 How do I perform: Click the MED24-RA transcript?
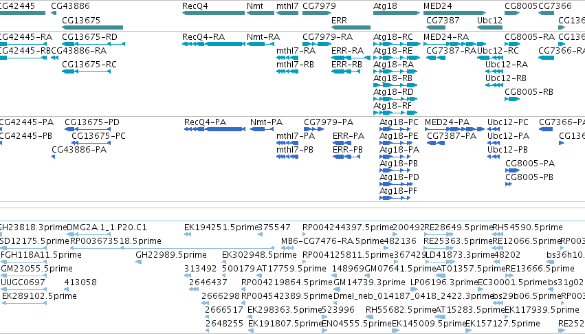tap(455, 44)
